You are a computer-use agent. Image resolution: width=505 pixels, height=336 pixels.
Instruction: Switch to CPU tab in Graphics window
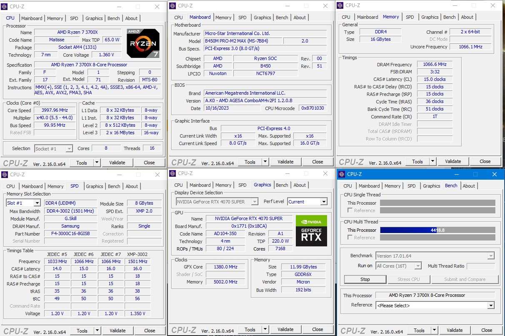178,185
